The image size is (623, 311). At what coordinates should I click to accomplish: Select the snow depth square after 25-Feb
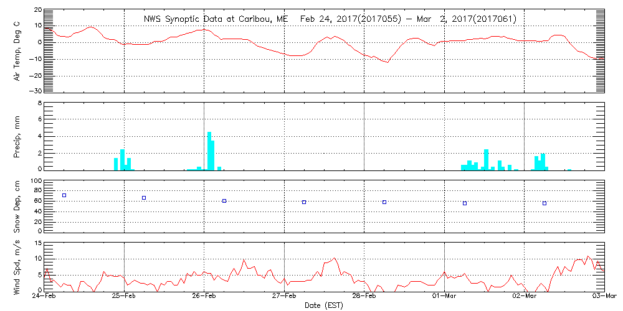pyautogui.click(x=144, y=198)
